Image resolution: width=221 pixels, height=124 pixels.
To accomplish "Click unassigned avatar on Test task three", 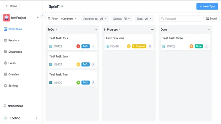I will pyautogui.click(x=206, y=46).
